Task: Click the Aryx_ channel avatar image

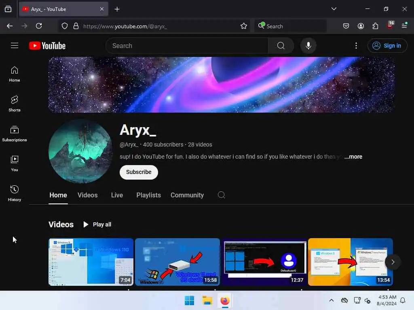Action: click(x=80, y=151)
